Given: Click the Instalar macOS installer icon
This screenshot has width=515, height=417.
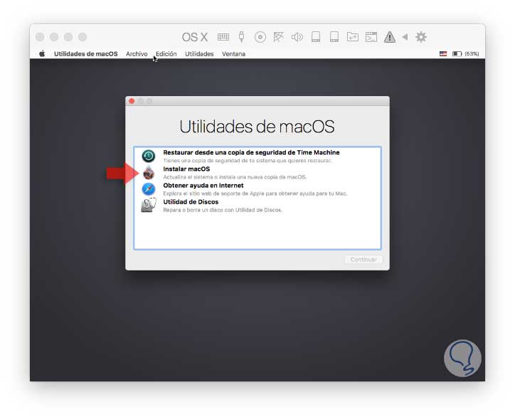Looking at the screenshot, I should pos(149,172).
